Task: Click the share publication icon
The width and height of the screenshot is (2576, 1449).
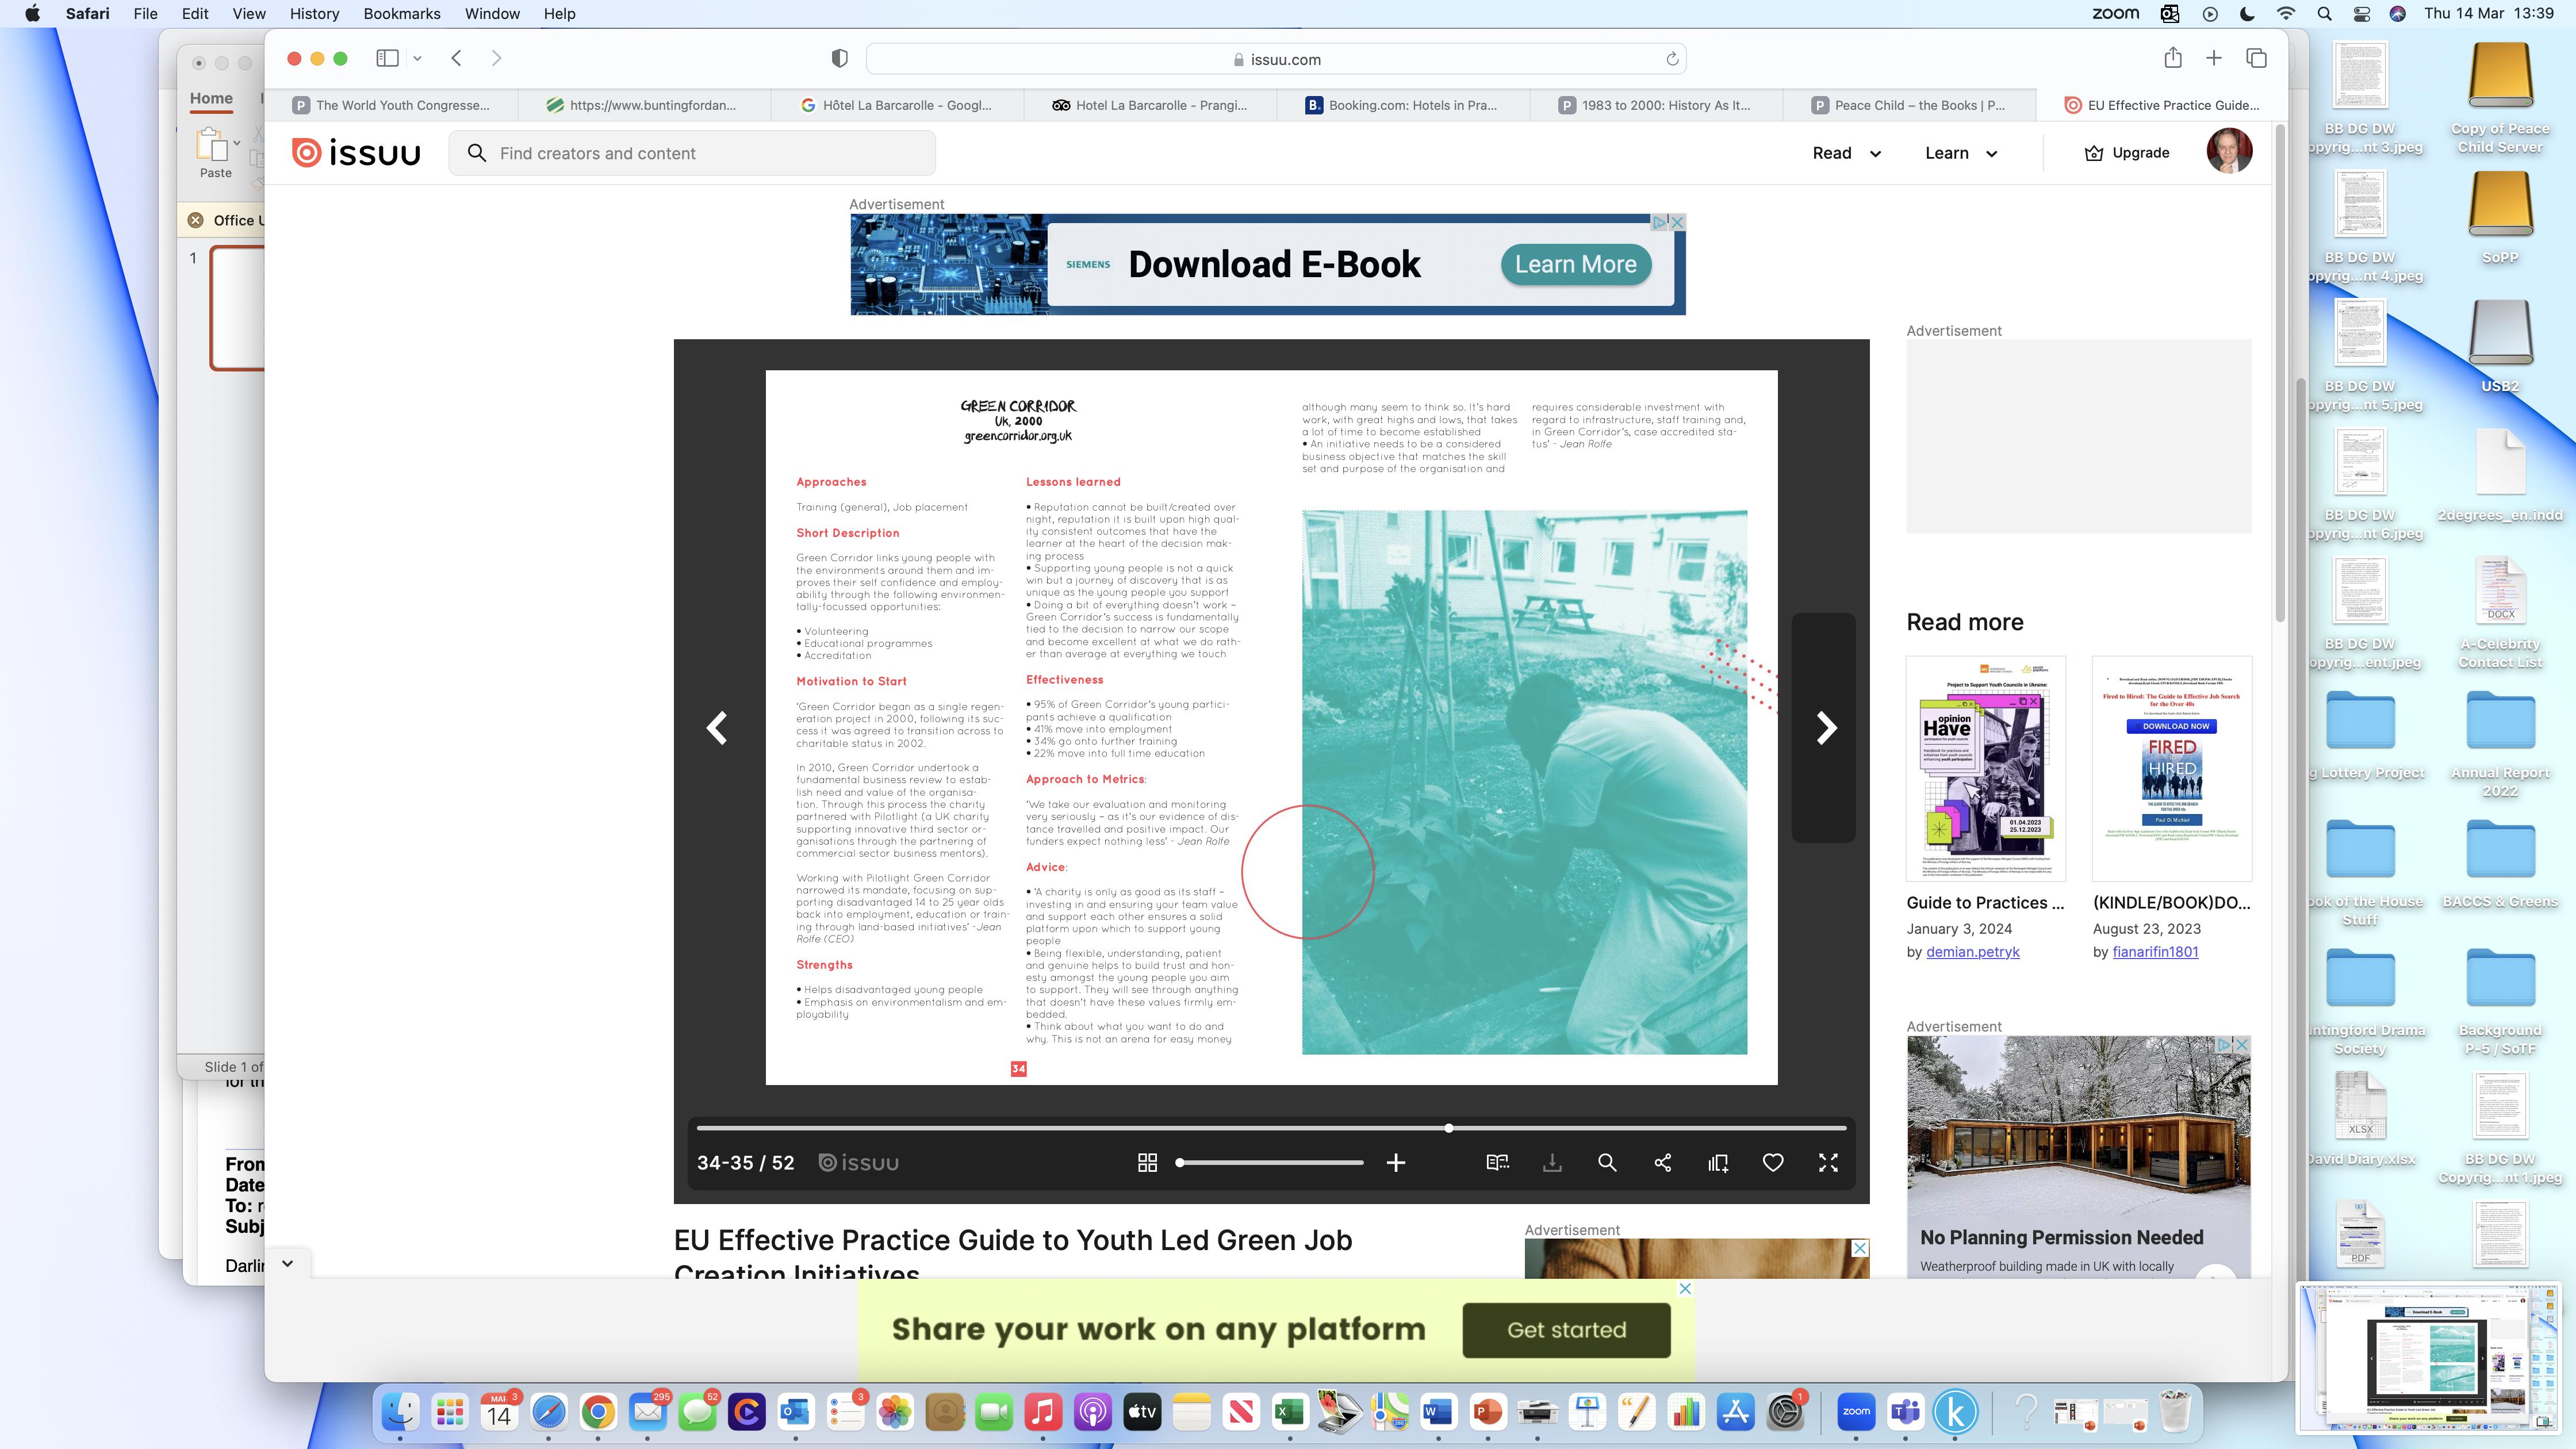Action: pos(1663,1162)
